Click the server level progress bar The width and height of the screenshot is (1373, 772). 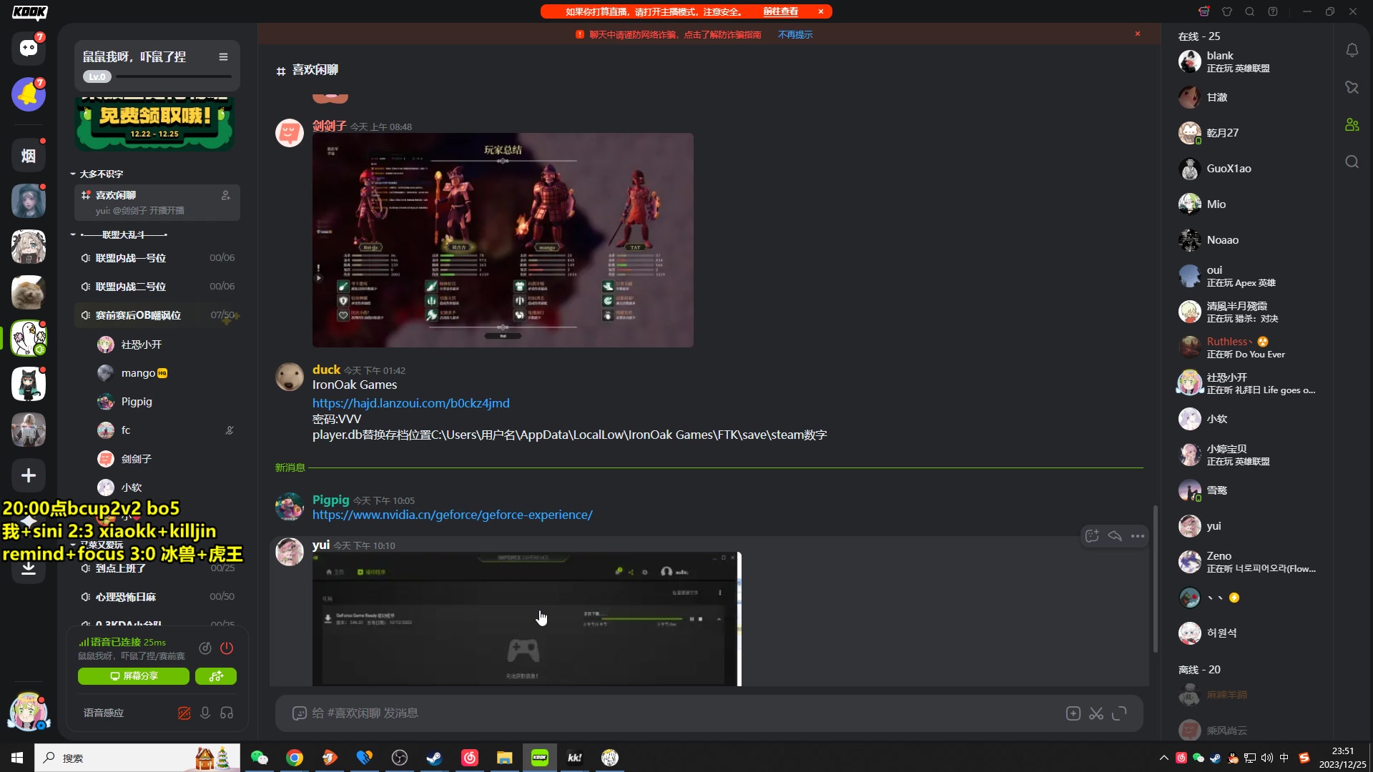click(173, 76)
